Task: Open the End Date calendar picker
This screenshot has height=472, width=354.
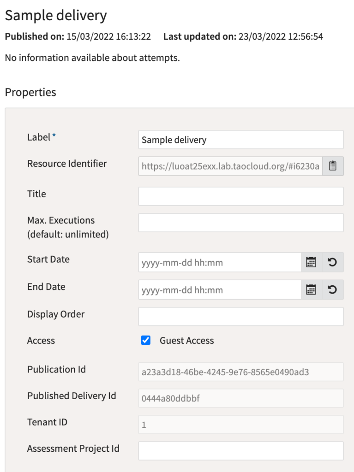Action: click(311, 289)
